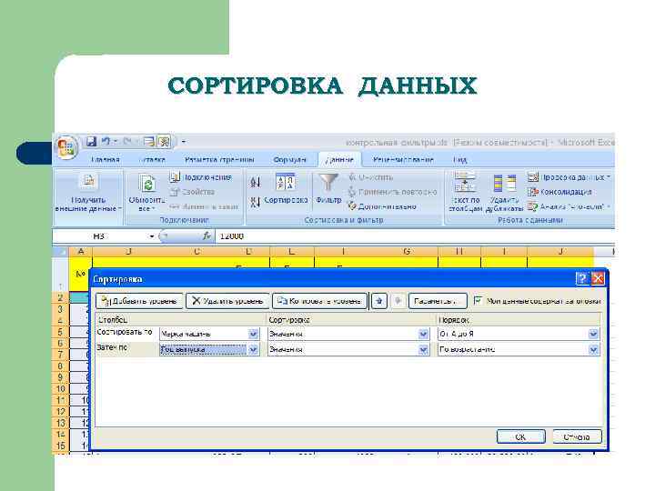Select the Данные ribbon tab

(339, 159)
